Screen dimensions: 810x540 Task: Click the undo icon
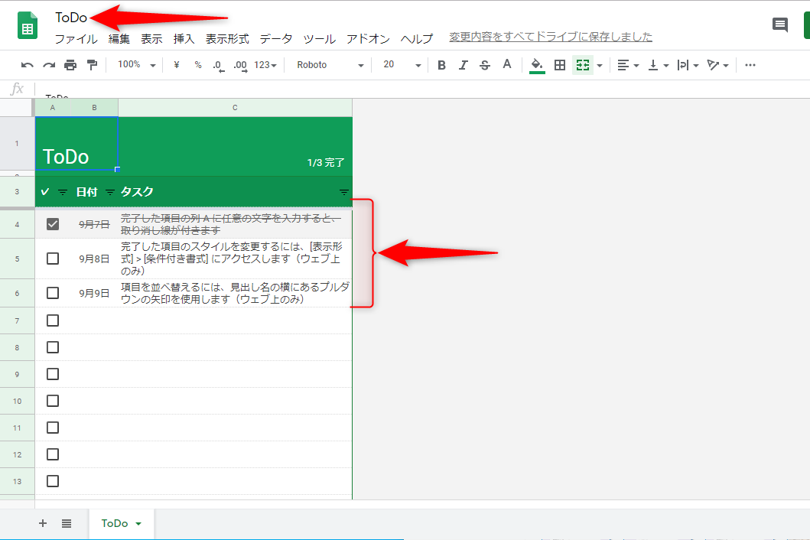(27, 65)
